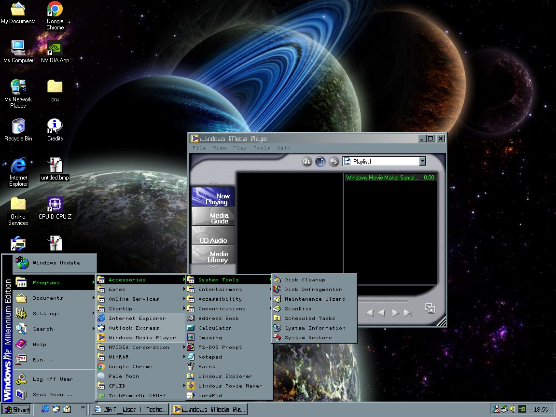
Task: Expand the StartUp submenu
Action: (x=141, y=308)
